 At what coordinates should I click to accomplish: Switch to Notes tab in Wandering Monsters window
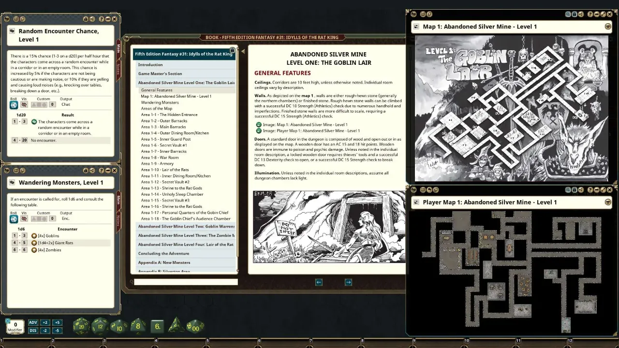coord(118,221)
